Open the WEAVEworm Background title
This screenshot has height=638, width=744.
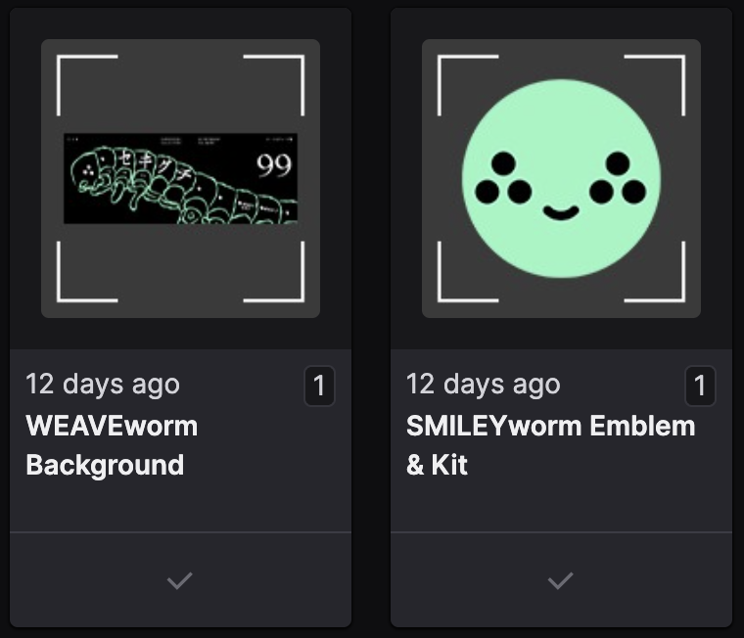point(112,445)
